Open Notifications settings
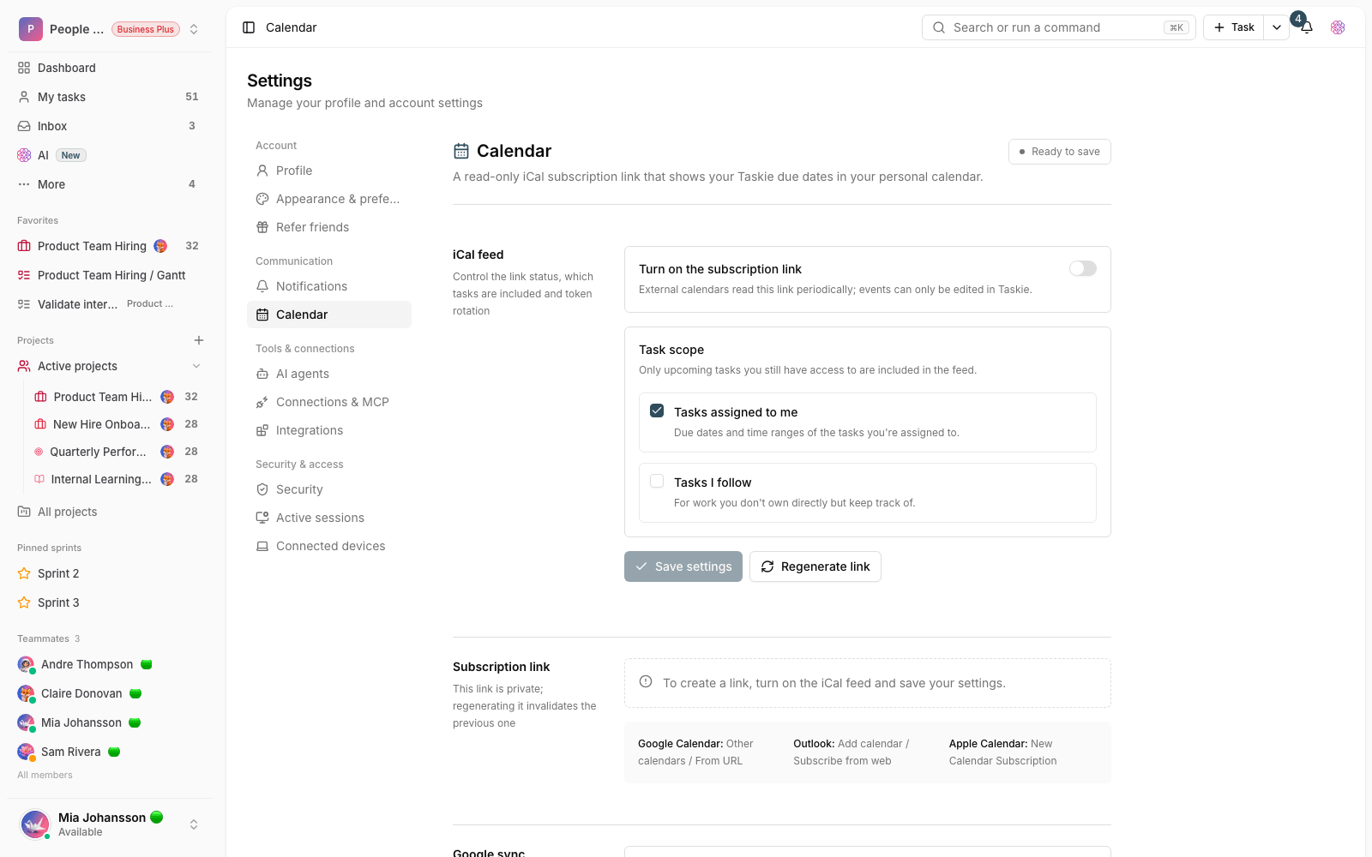1372x857 pixels. coord(329,286)
